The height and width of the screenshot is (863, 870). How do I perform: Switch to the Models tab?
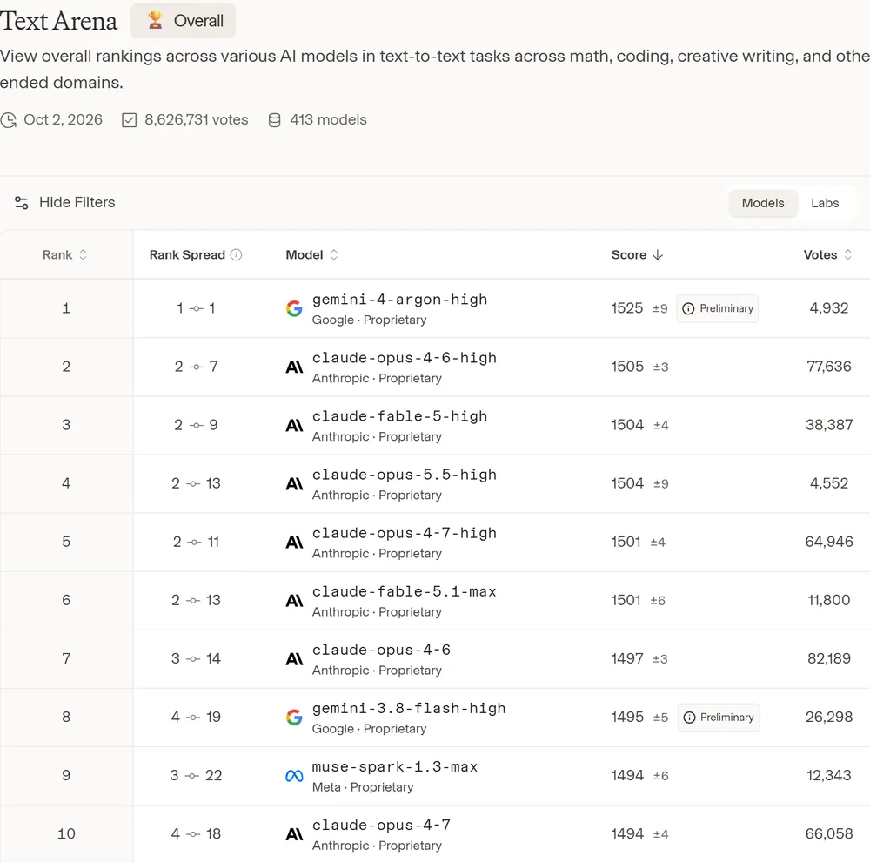click(x=763, y=203)
